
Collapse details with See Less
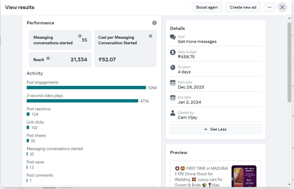coord(215,129)
